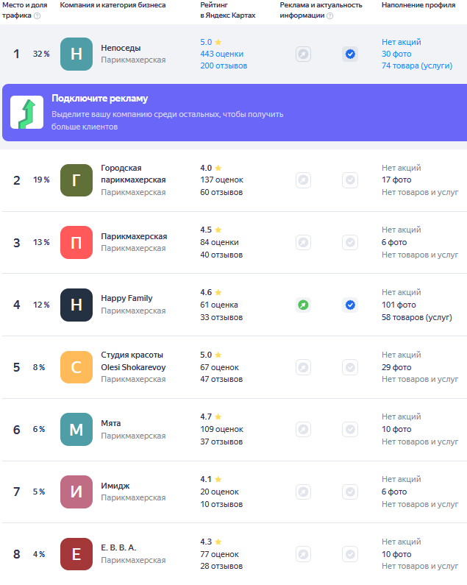Click the gray verification badge in Городская парикмахерская row
Image resolution: width=467 pixels, height=585 pixels.
coord(350,180)
